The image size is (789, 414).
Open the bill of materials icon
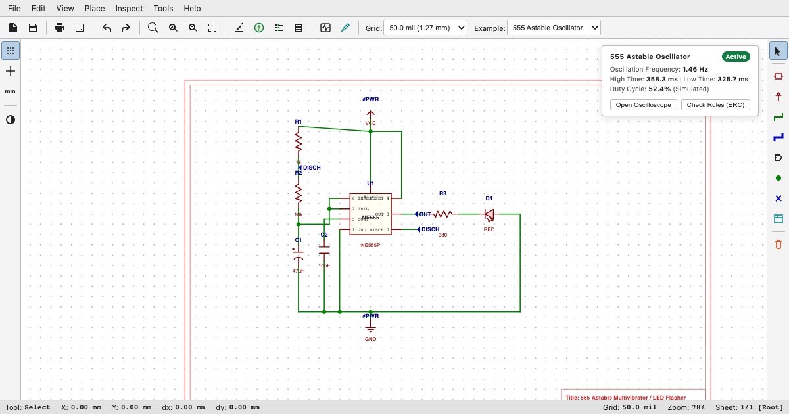(x=299, y=28)
